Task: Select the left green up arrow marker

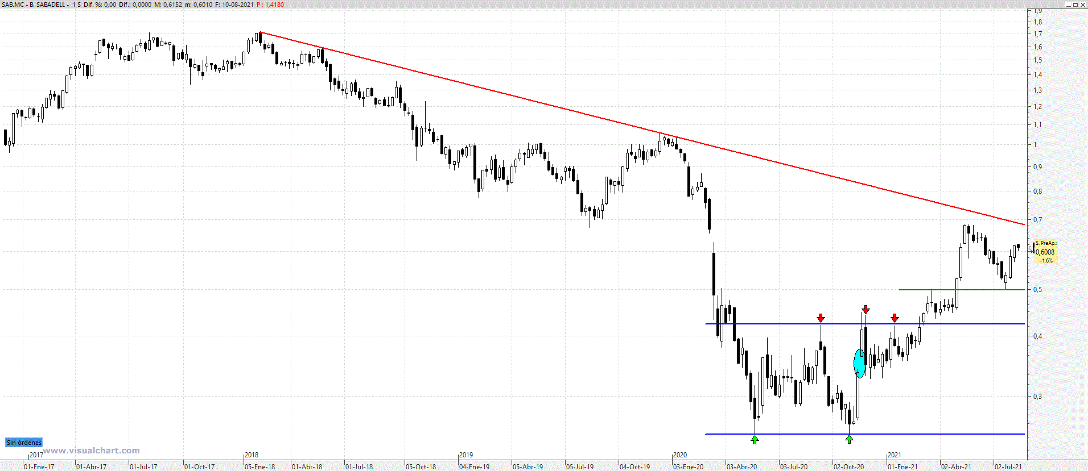Action: [x=755, y=439]
